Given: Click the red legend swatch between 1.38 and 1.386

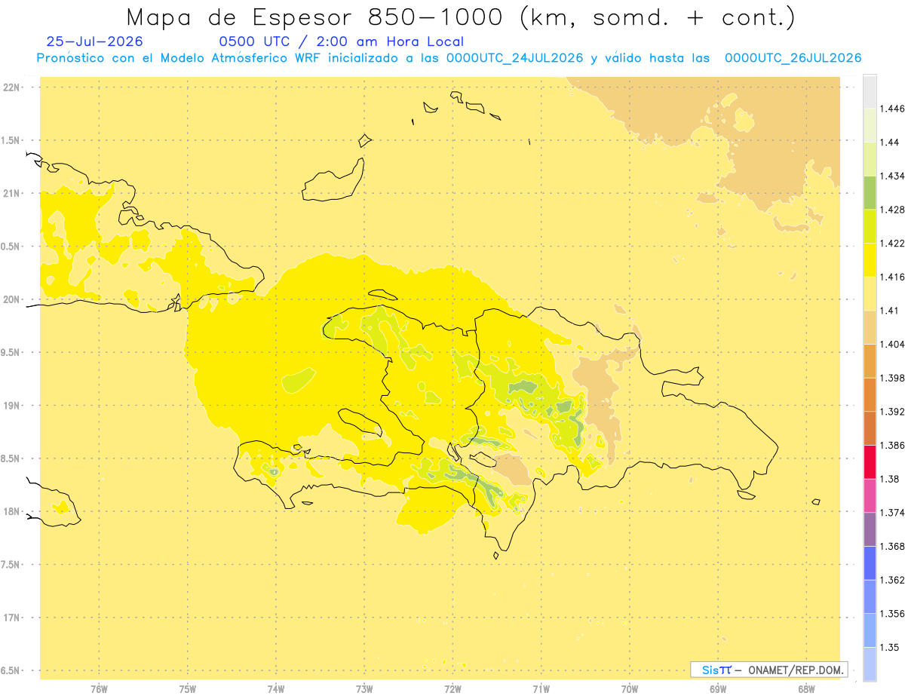Looking at the screenshot, I should click(x=870, y=461).
